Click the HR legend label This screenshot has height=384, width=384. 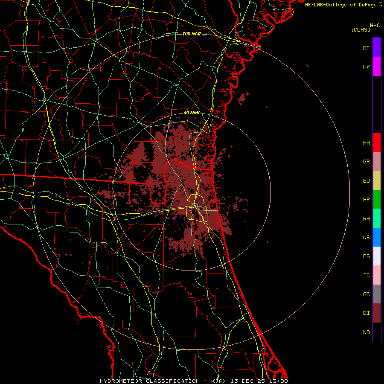pyautogui.click(x=366, y=200)
